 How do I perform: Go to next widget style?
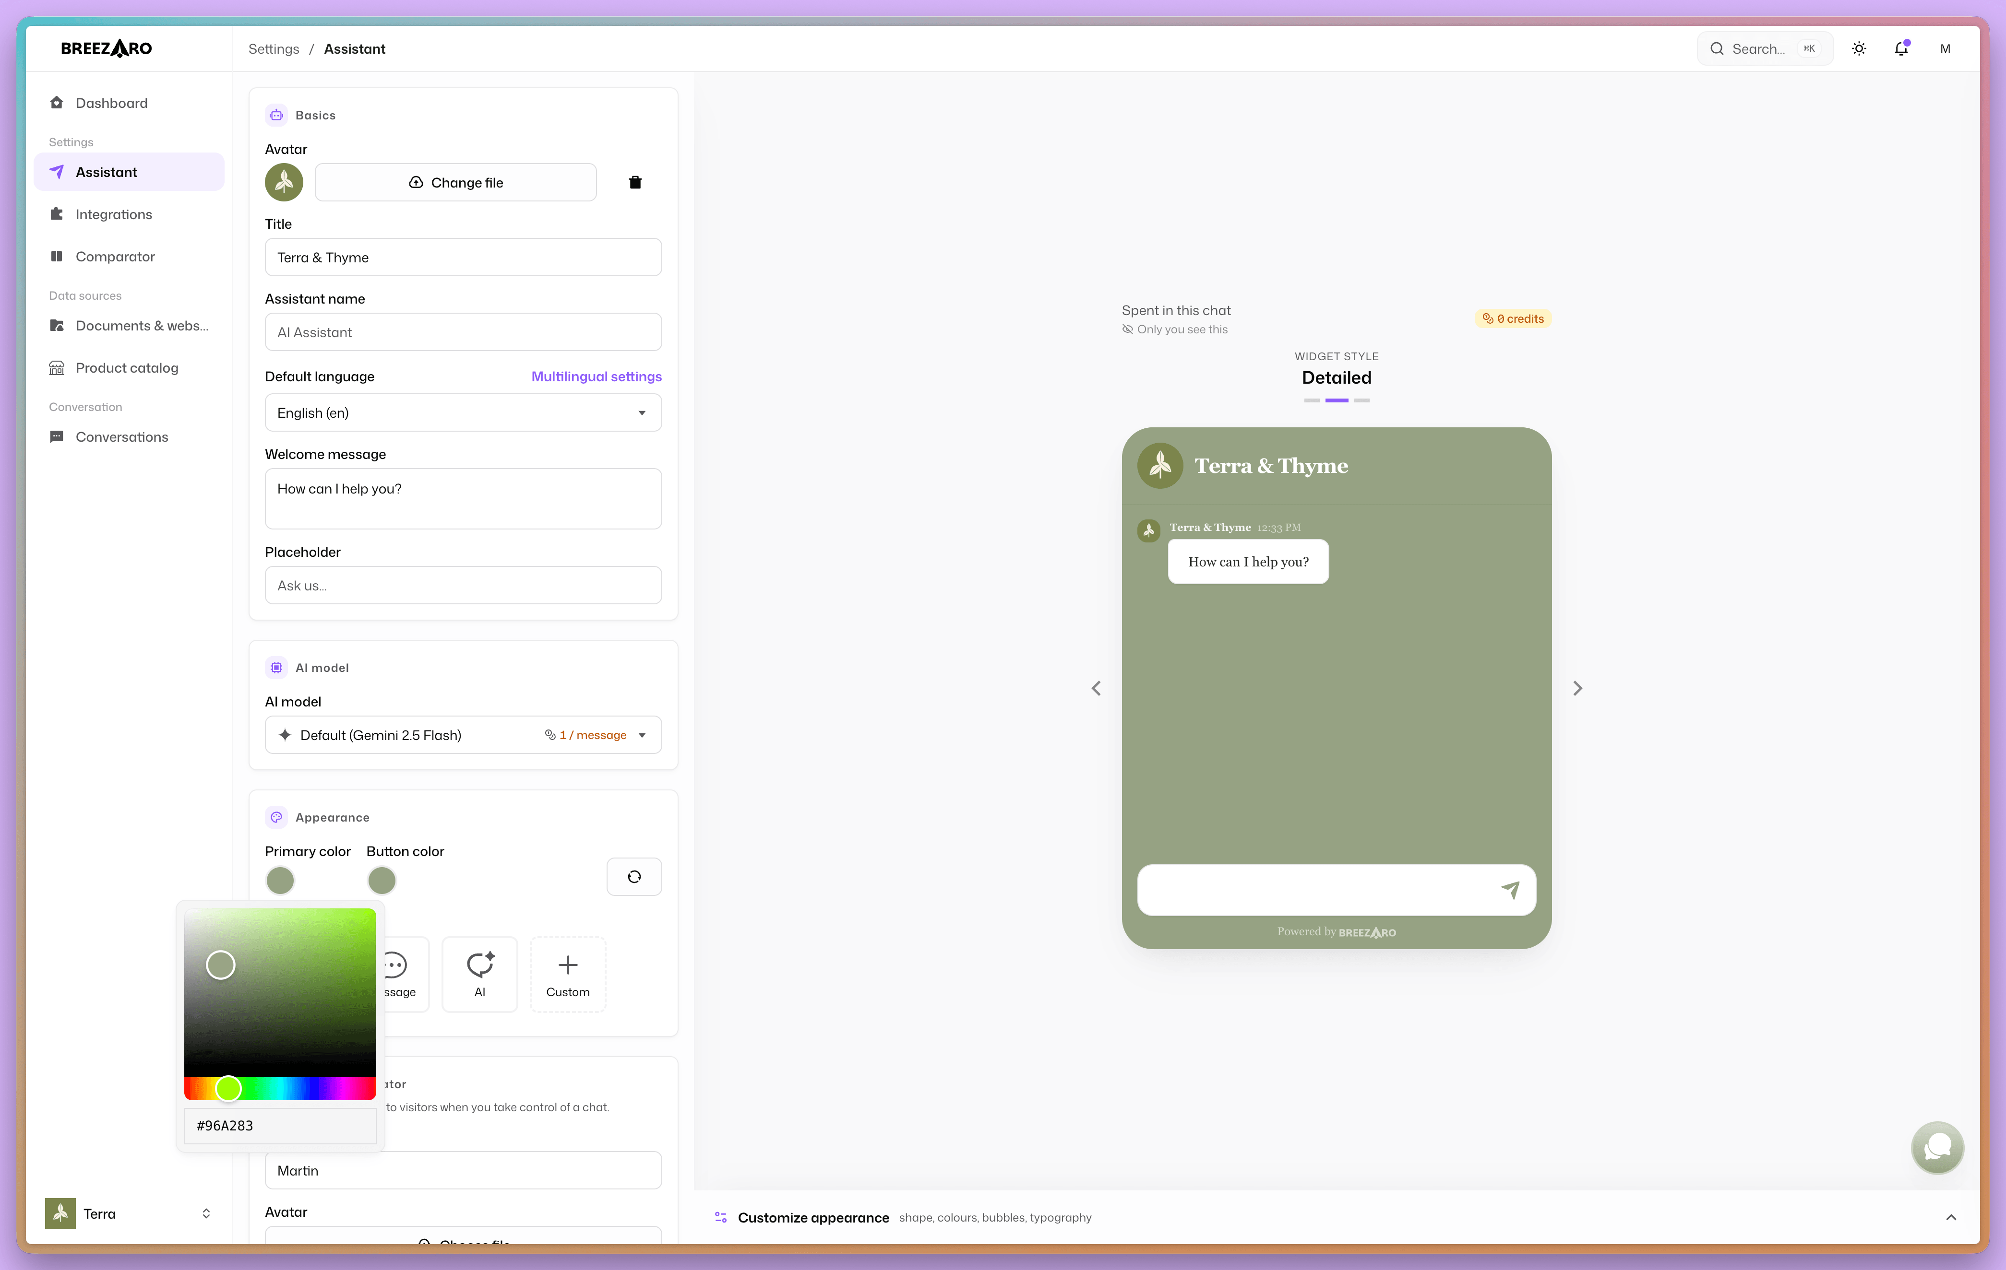(1577, 688)
